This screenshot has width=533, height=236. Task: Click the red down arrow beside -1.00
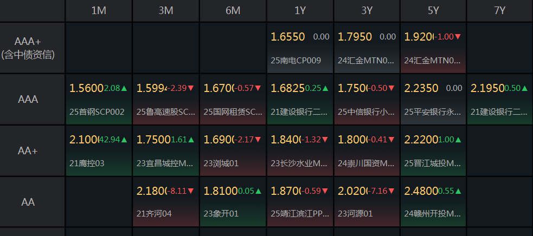(x=458, y=37)
